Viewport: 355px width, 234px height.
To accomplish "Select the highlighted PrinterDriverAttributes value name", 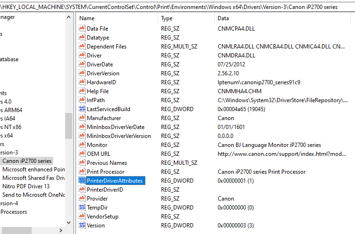I will pos(115,181).
